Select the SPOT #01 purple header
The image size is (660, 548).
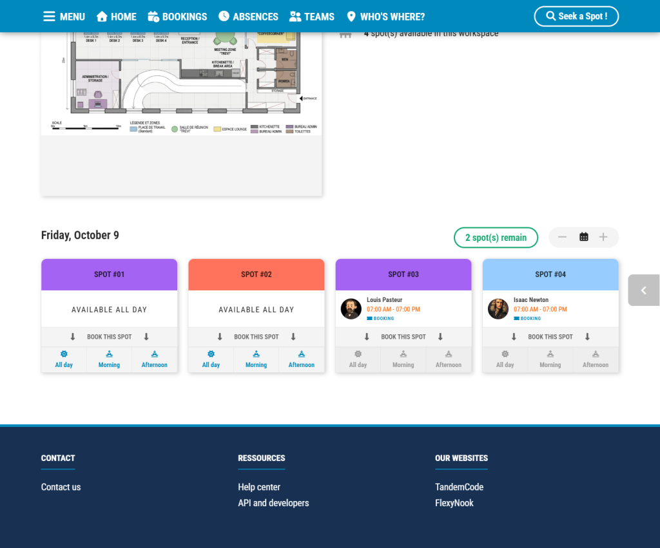tap(109, 274)
